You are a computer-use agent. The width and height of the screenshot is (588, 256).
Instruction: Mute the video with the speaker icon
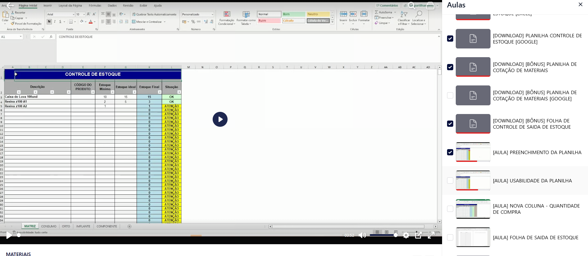click(x=362, y=235)
